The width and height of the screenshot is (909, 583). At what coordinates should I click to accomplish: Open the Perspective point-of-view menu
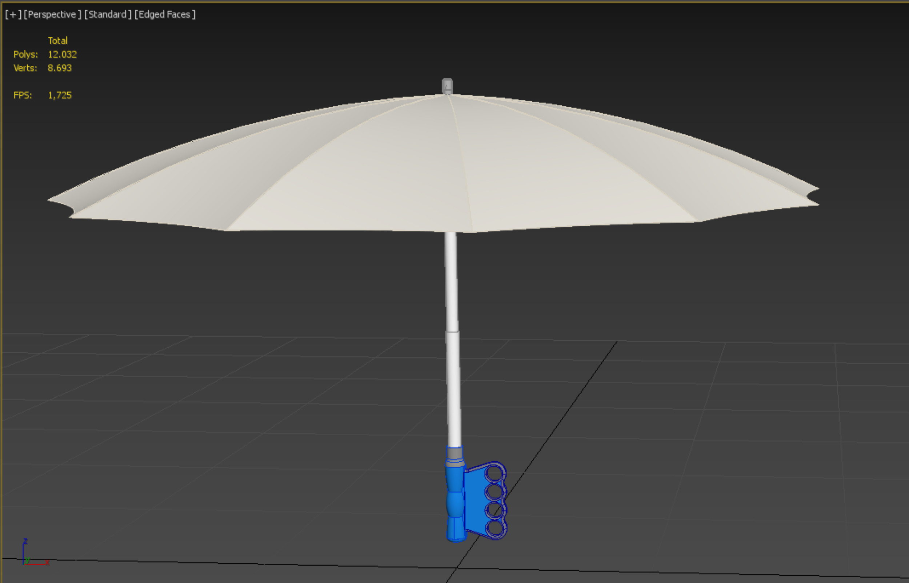click(x=52, y=15)
